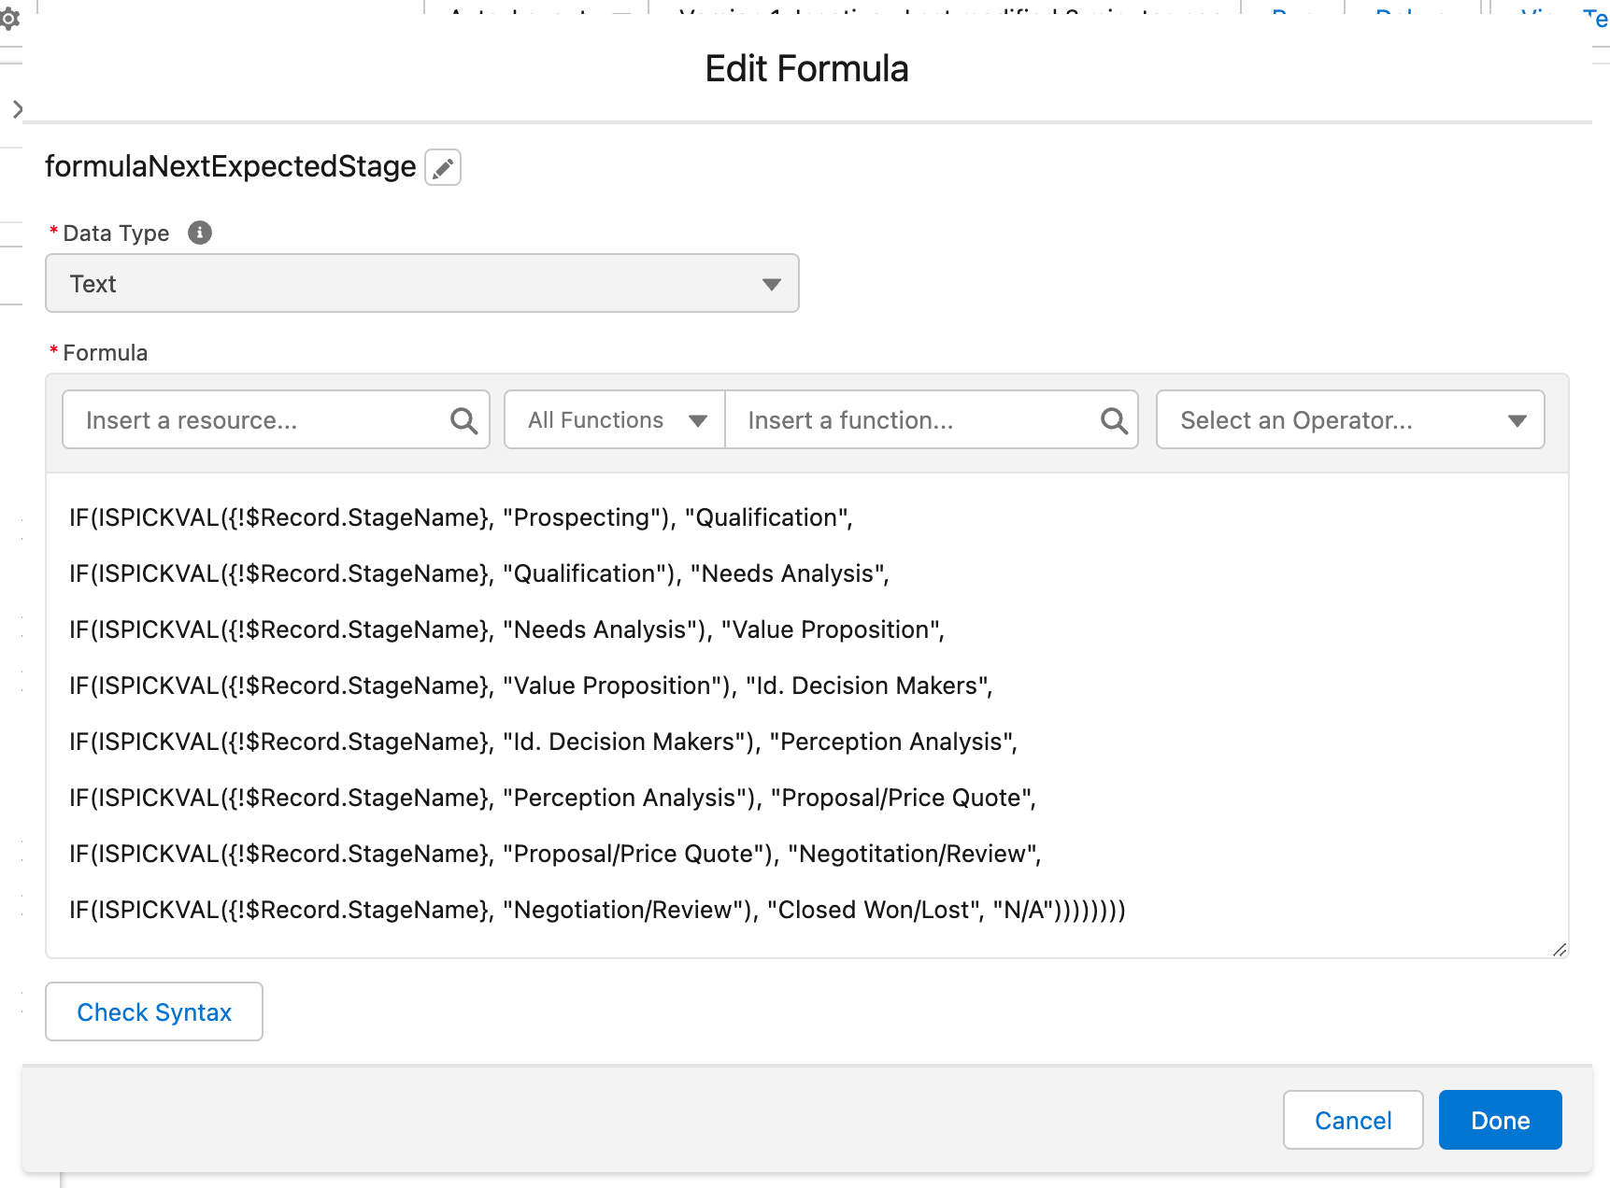This screenshot has height=1188, width=1610.
Task: Click Check Syntax button
Action: tap(154, 1011)
